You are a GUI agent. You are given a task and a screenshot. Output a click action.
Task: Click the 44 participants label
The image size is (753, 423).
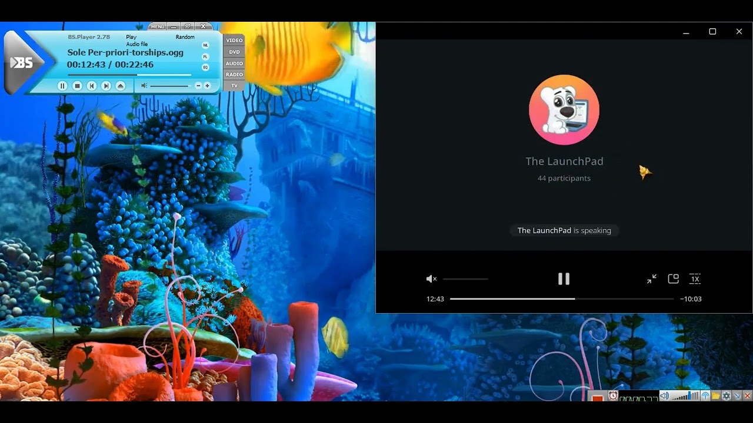(x=564, y=178)
